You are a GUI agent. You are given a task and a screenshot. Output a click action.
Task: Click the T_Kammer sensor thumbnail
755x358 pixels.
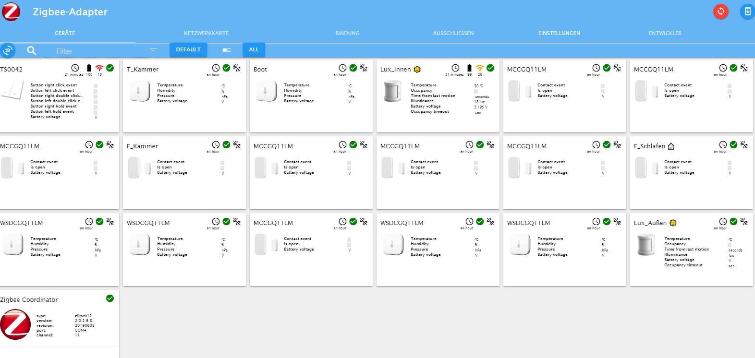(x=139, y=91)
